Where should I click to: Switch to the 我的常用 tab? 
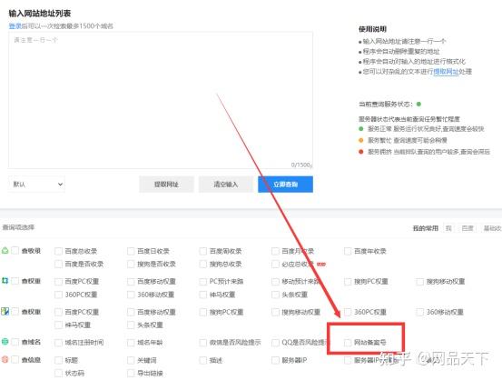[x=426, y=228]
